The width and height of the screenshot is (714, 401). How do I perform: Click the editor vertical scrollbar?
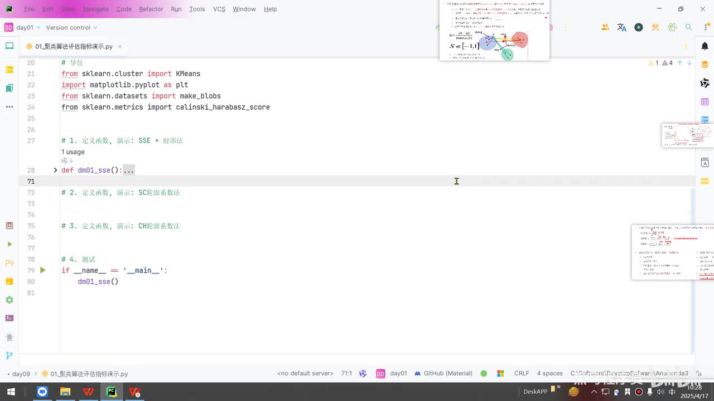pos(693,270)
